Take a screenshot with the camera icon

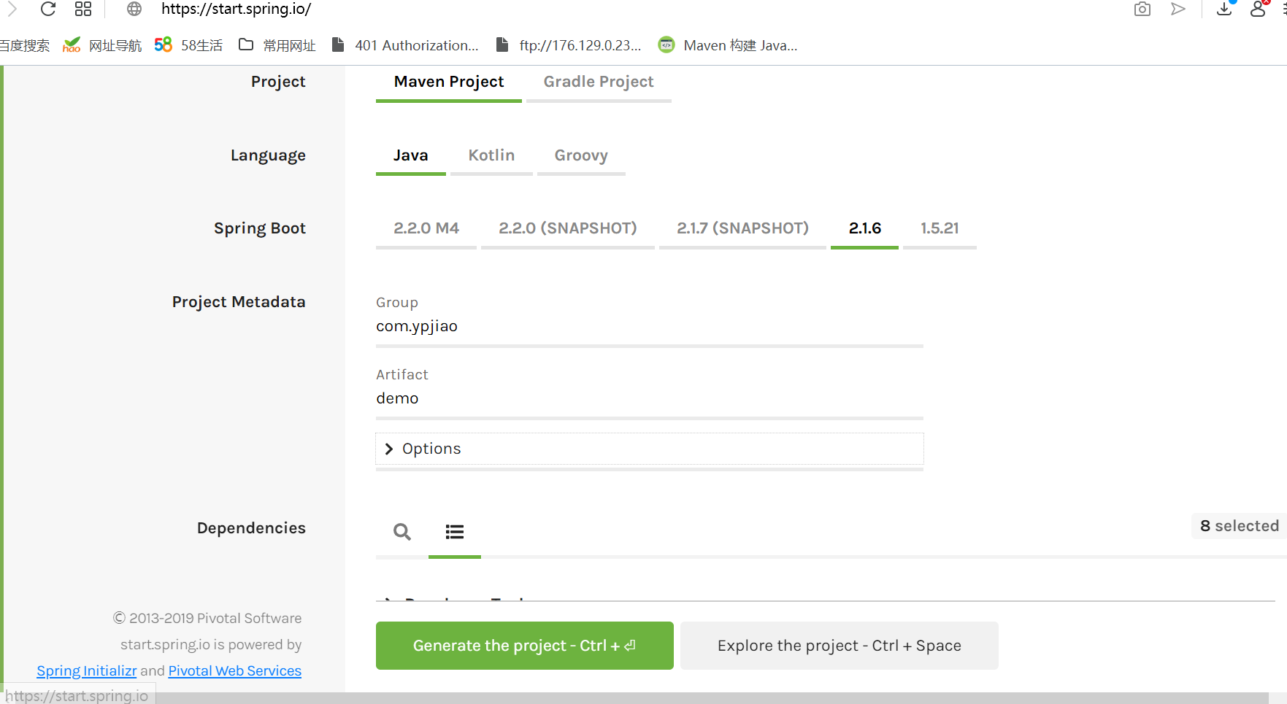1142,9
